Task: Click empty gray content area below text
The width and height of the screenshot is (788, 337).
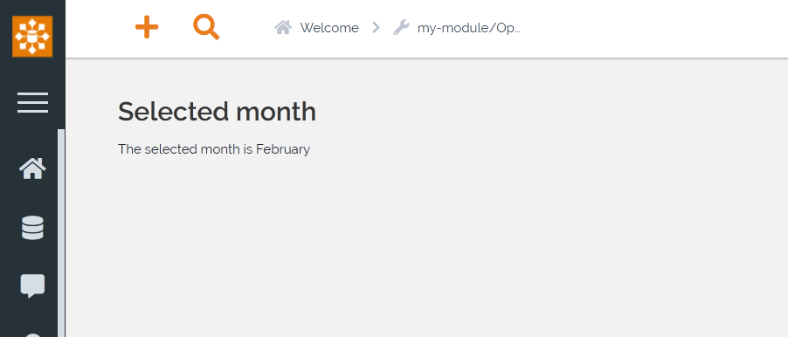Action: click(427, 246)
